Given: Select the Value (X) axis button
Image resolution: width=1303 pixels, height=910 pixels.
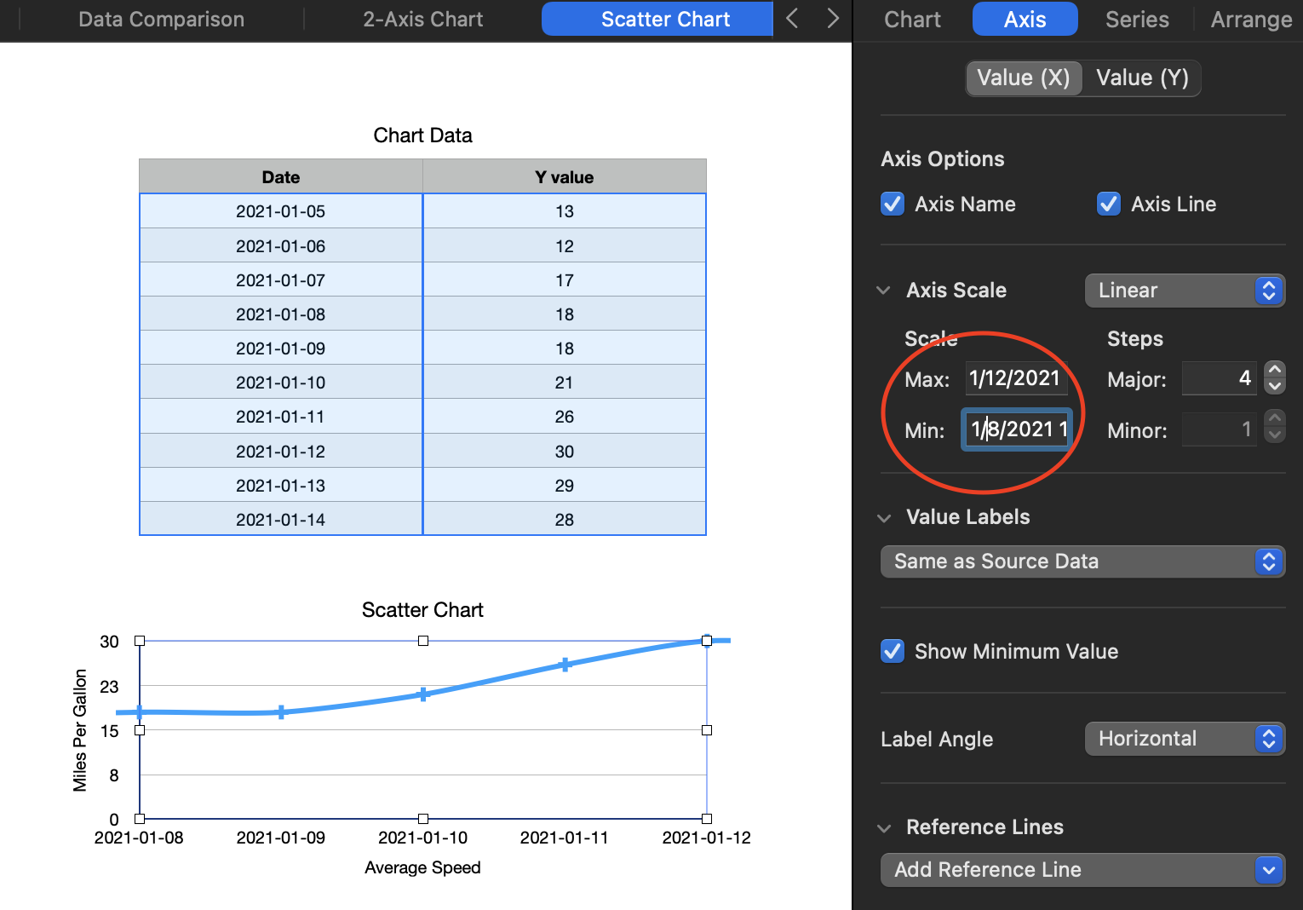Looking at the screenshot, I should 1023,78.
